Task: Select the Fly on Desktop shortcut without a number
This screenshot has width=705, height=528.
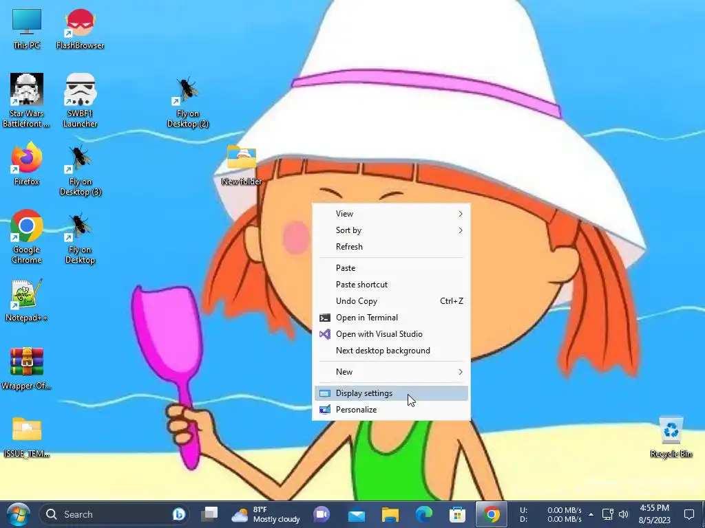Action: pos(80,239)
